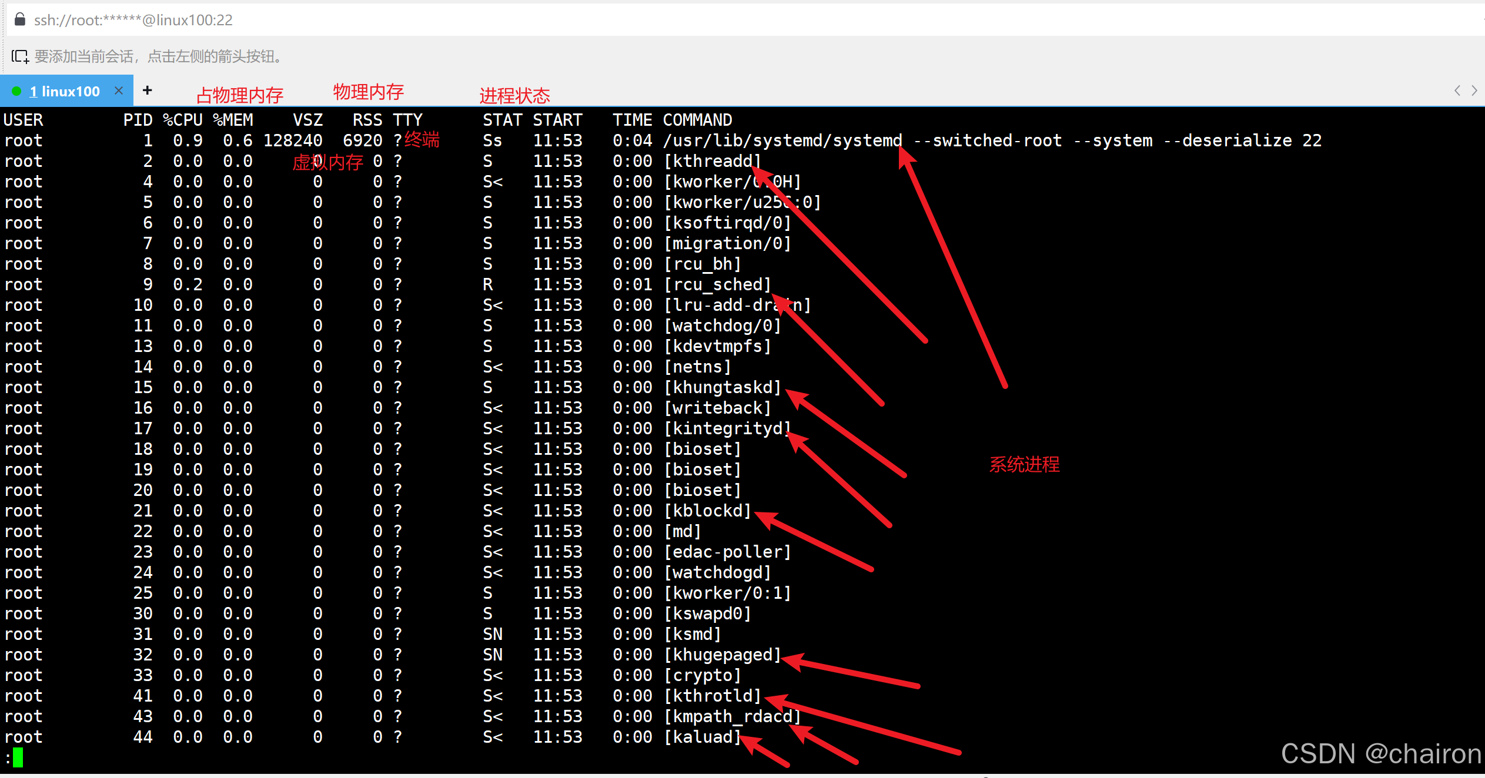The image size is (1485, 778).
Task: Click the ssh://root address field
Action: 133,20
